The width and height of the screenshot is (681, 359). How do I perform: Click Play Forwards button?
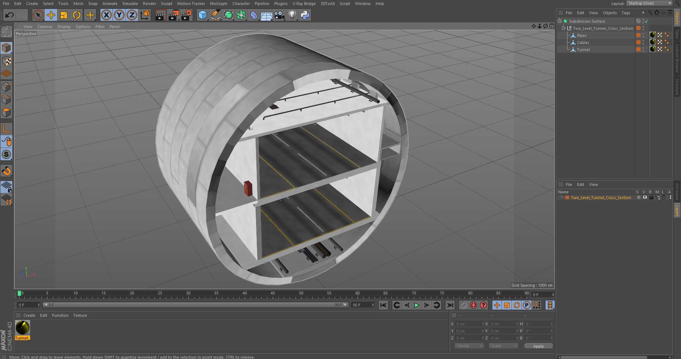tap(416, 305)
